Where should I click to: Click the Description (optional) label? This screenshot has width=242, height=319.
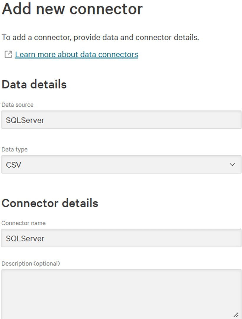tap(31, 264)
